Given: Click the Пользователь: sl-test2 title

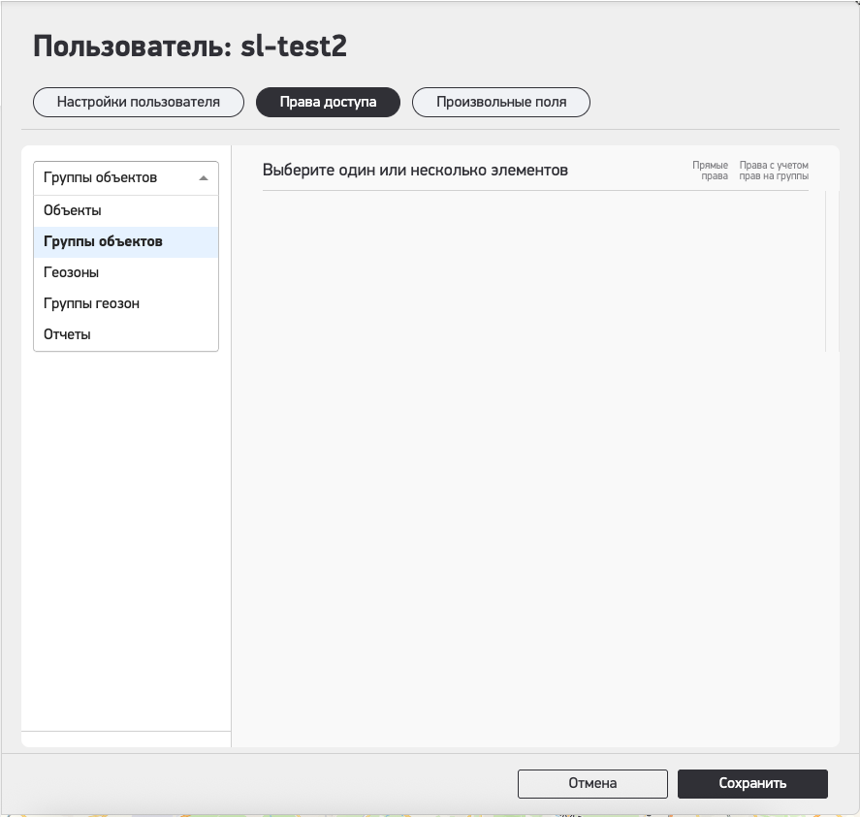Looking at the screenshot, I should coord(190,46).
